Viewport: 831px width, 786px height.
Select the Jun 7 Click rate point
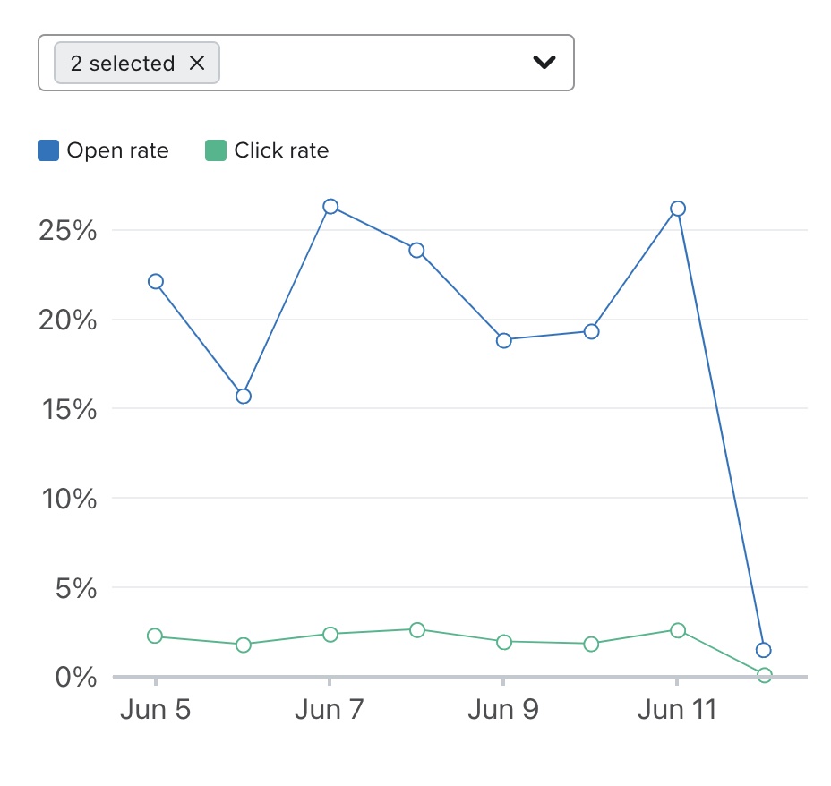[330, 634]
